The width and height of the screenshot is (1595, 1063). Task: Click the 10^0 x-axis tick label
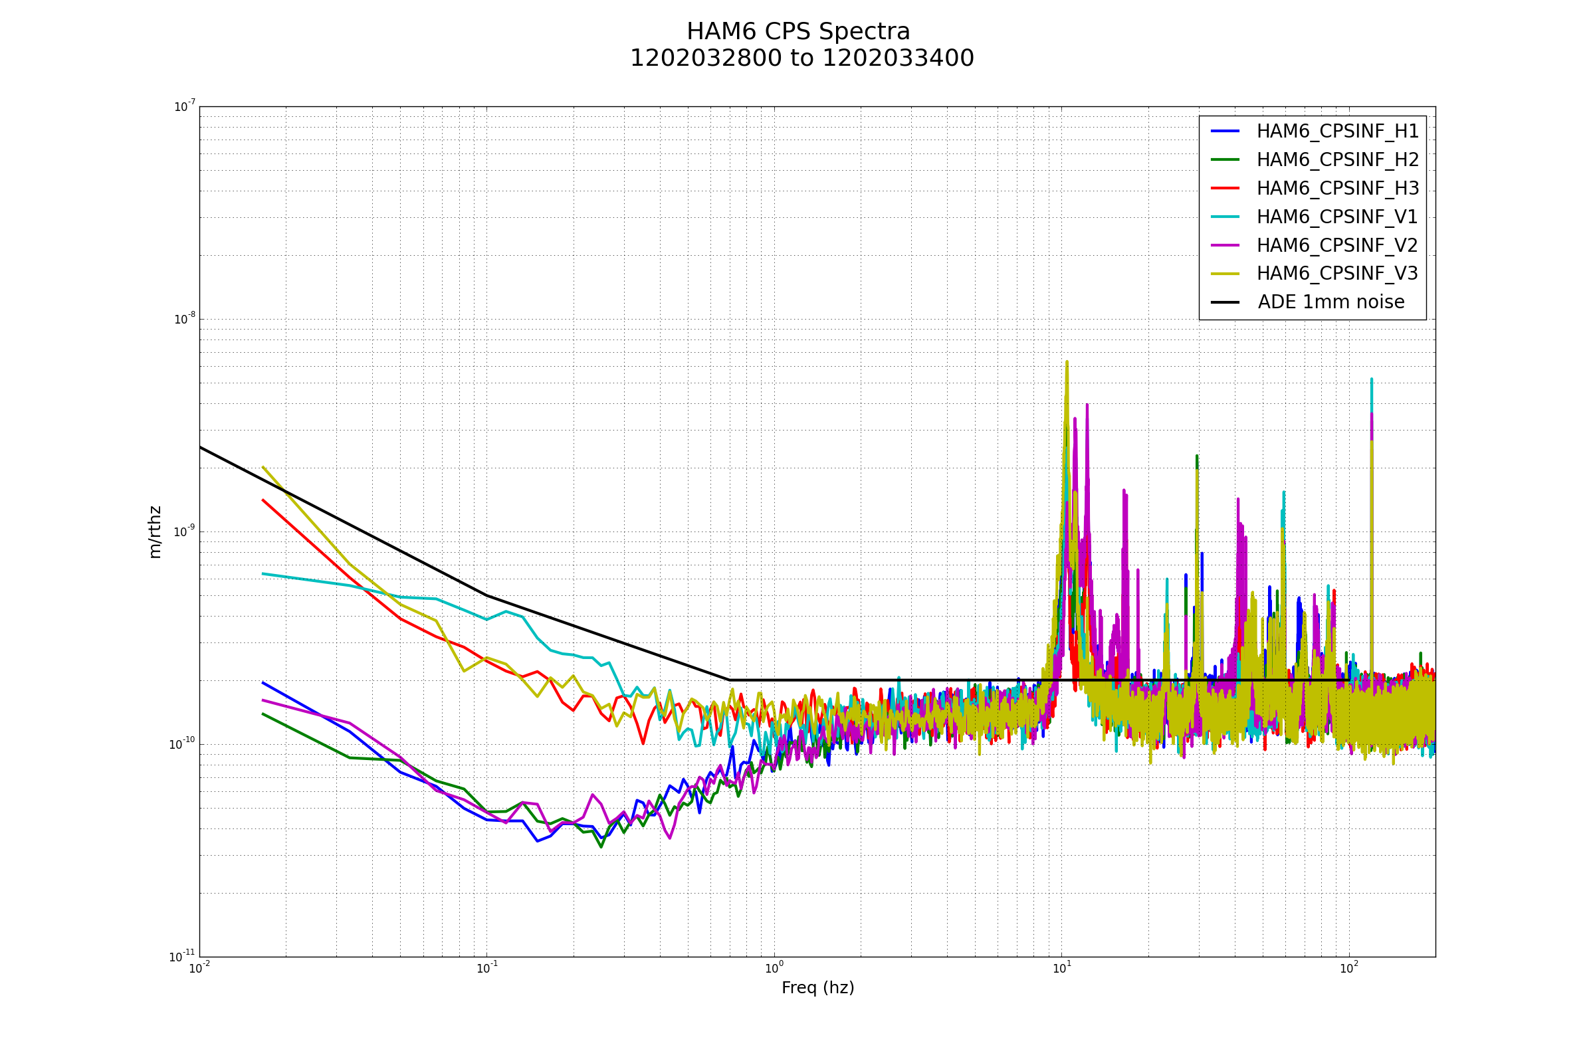774,968
